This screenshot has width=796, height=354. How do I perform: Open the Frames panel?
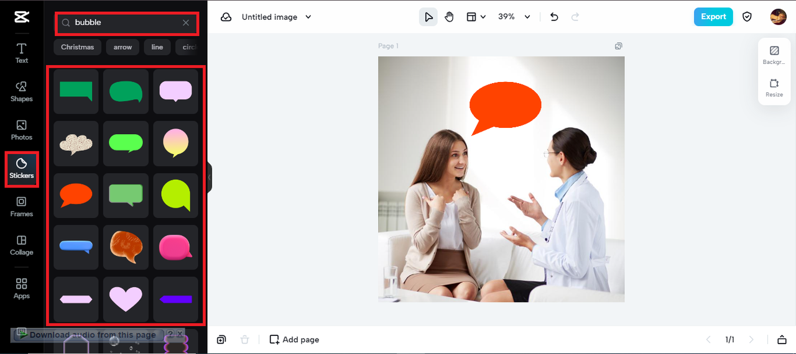coord(22,207)
